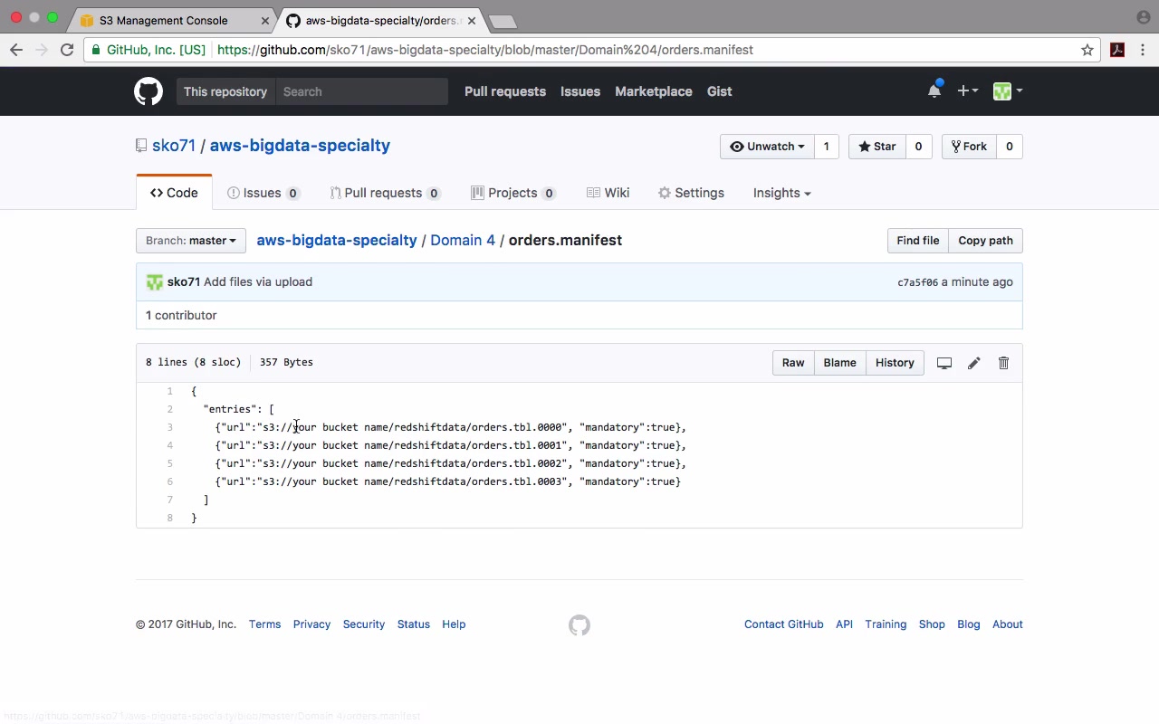Star the aws-bigdata-specialty repository

coord(876,147)
